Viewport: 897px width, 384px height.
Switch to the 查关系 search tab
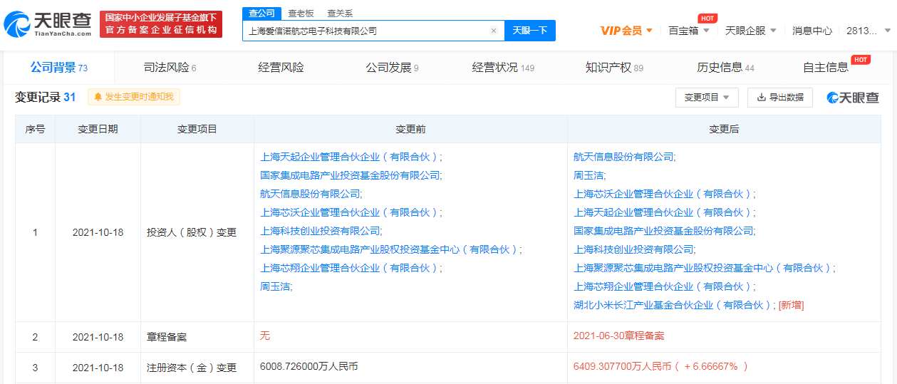(340, 13)
